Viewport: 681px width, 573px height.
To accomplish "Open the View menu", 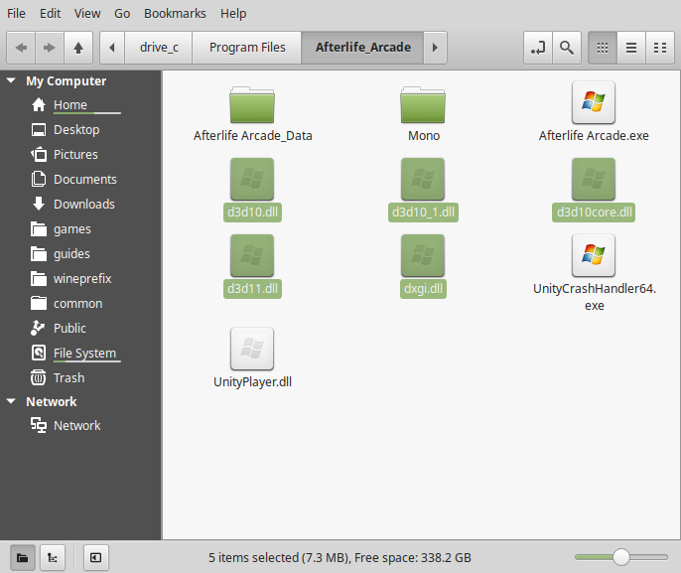I will tap(87, 14).
